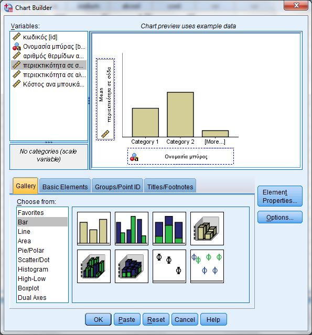The width and height of the screenshot is (312, 335).
Task: Choose Line in the gallery list
Action: click(x=42, y=231)
